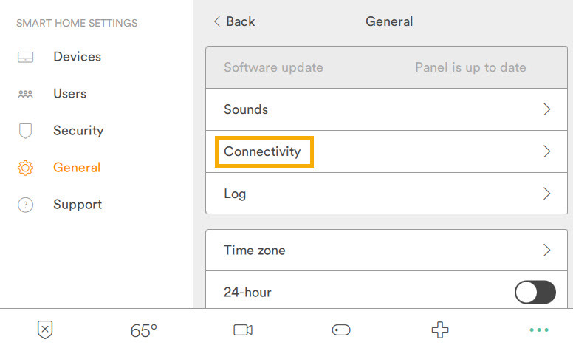Click the security shield icon in bottom bar

pyautogui.click(x=45, y=330)
